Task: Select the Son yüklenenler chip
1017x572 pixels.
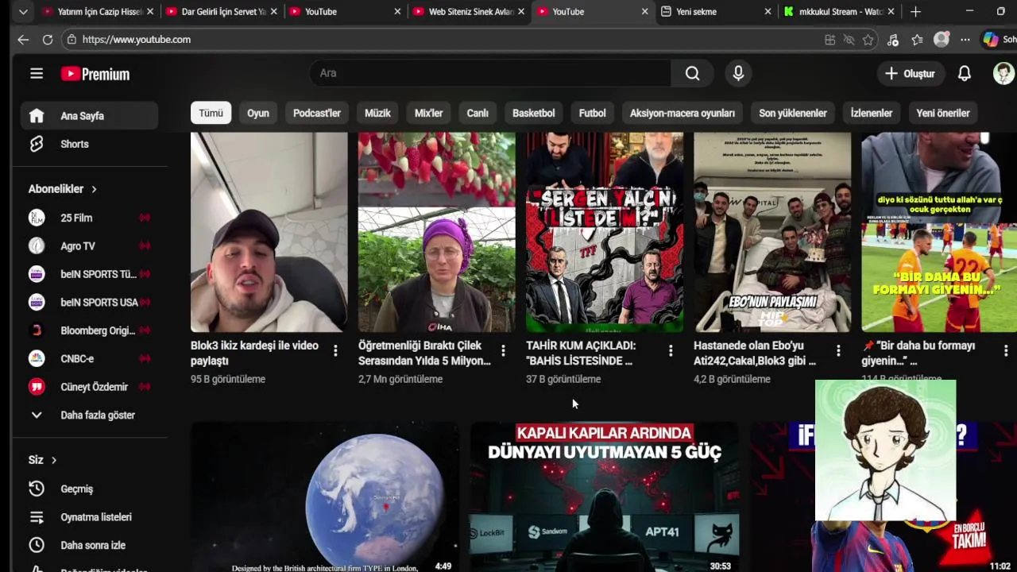Action: [x=793, y=113]
